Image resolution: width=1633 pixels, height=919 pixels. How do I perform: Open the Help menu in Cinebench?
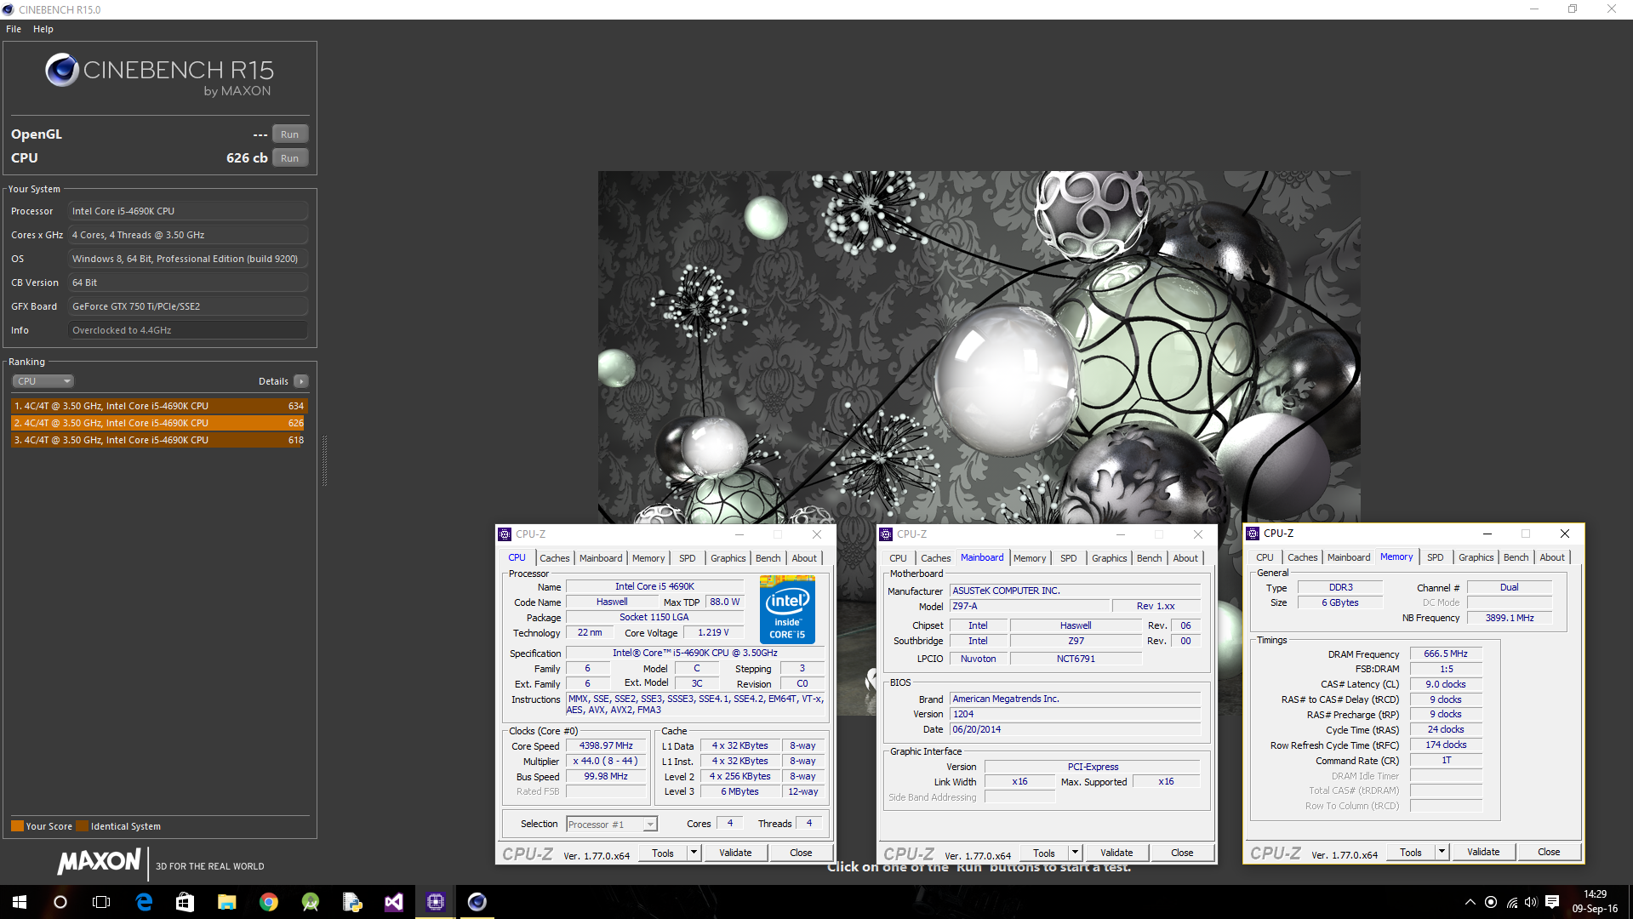click(x=43, y=29)
